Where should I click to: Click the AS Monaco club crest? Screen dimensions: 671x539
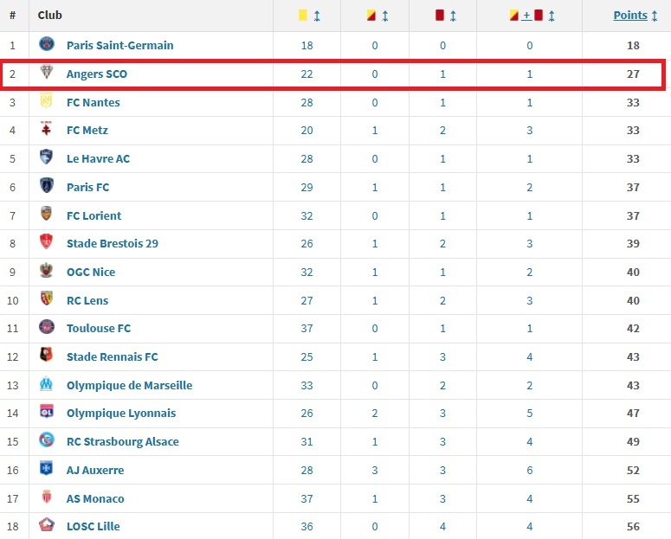point(47,498)
